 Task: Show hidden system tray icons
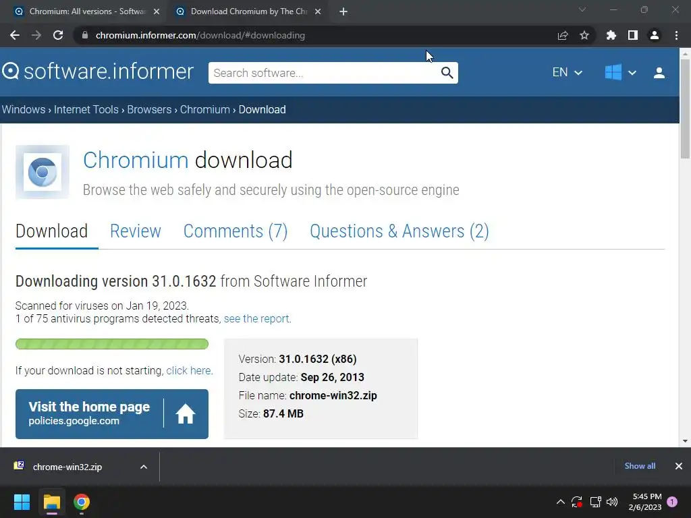[x=561, y=502]
